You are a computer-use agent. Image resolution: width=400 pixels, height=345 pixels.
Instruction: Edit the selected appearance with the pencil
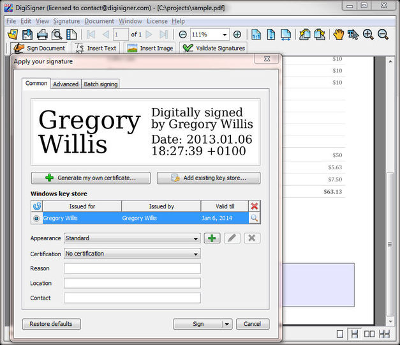[232, 238]
